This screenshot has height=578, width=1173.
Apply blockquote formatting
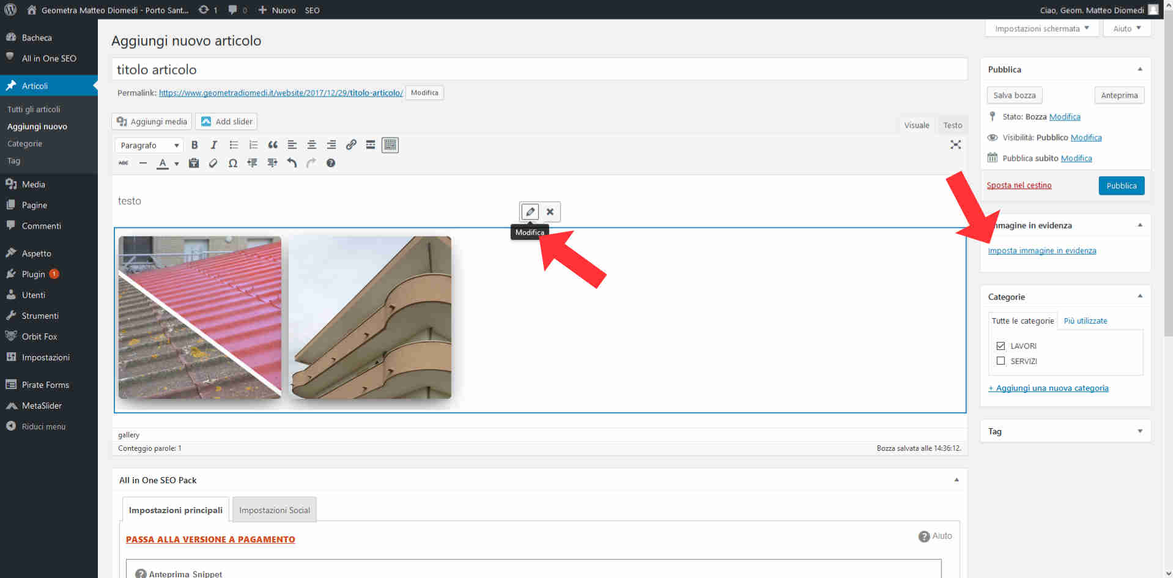tap(273, 145)
